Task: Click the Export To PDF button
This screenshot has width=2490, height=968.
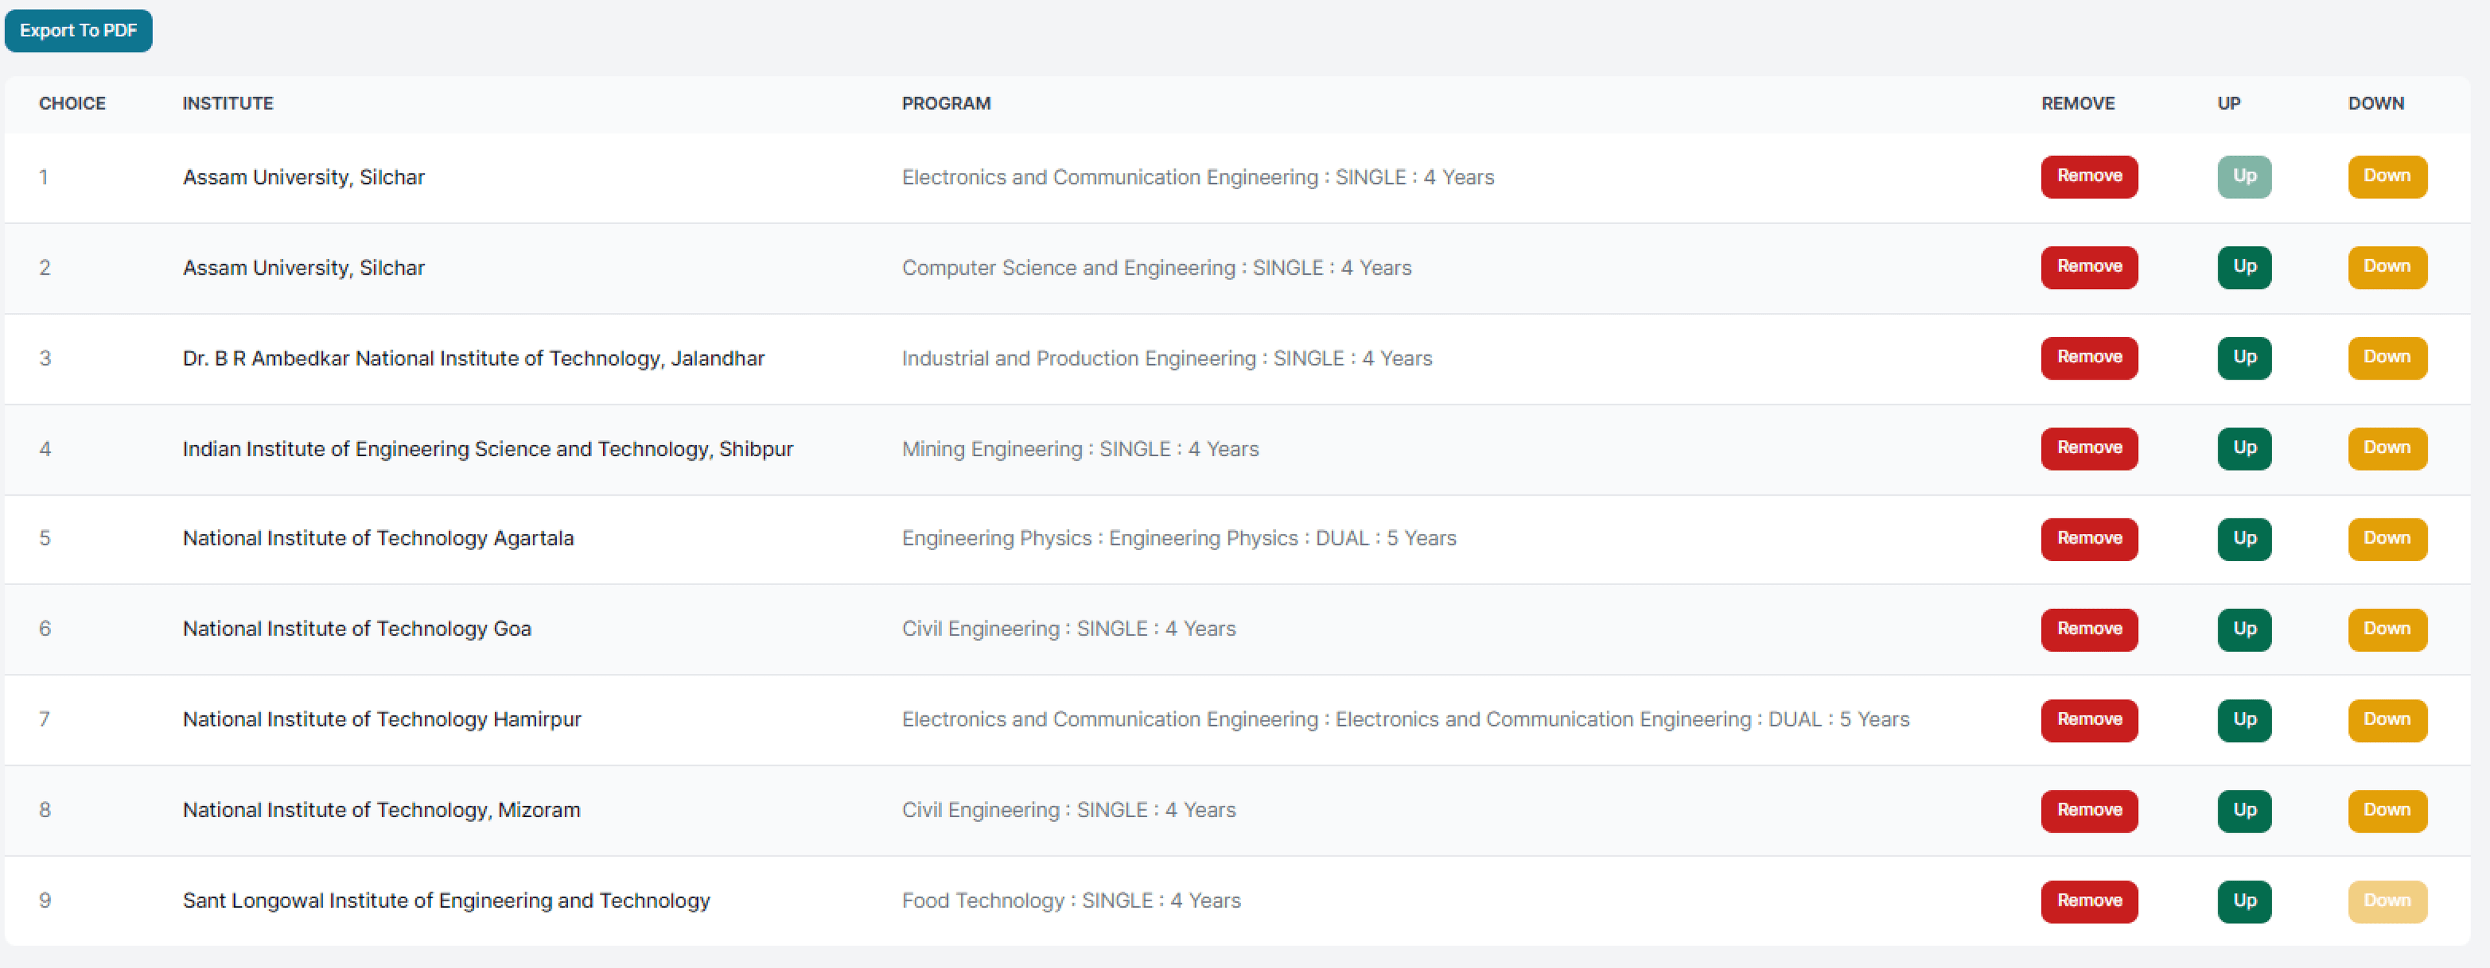Action: 78,31
